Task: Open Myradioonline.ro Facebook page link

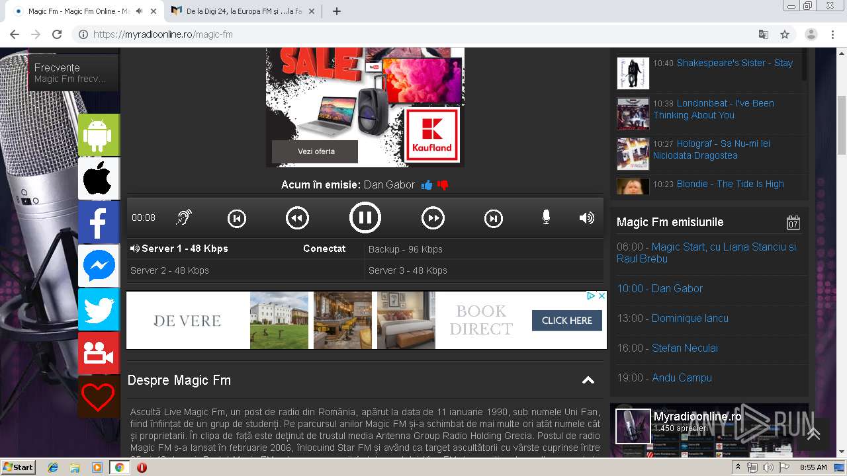Action: [x=697, y=416]
